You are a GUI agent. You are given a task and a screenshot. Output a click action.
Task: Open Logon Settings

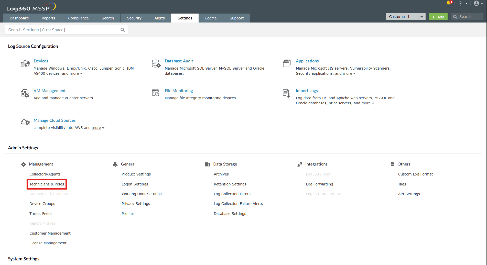click(135, 184)
